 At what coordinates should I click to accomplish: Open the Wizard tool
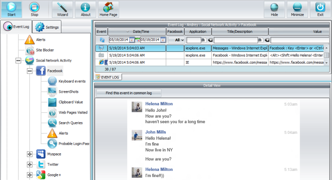point(63,9)
